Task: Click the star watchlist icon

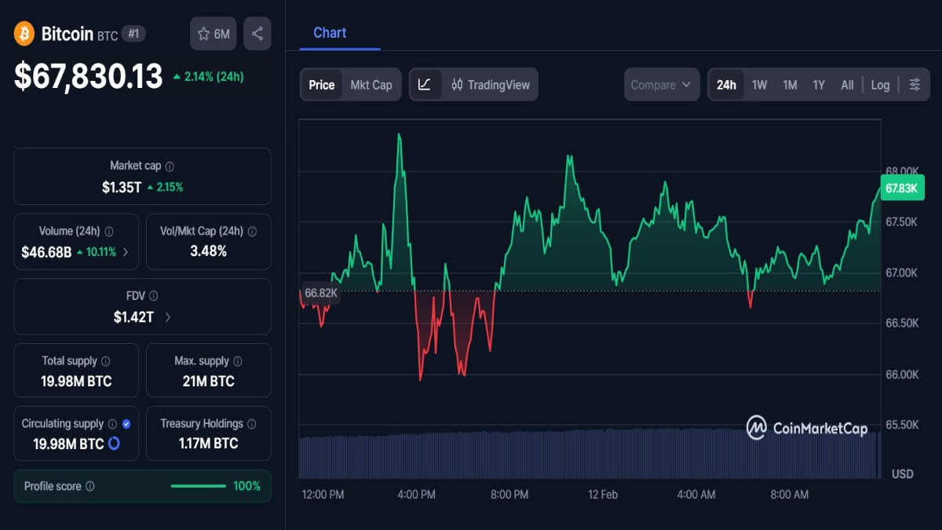Action: click(204, 33)
